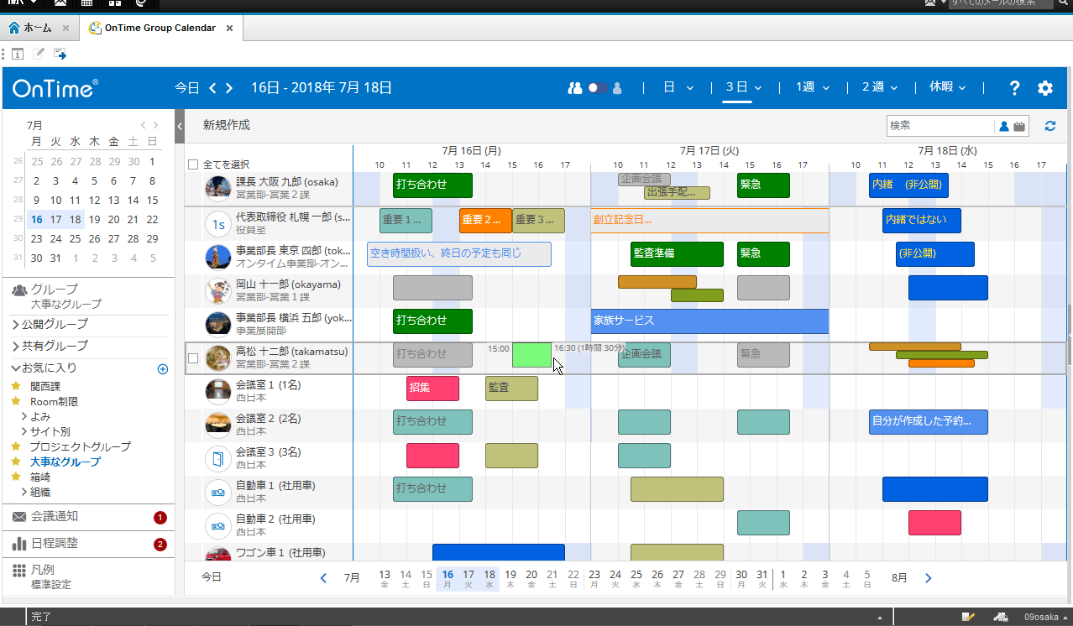This screenshot has width=1073, height=626.
Task: Collapse the left sidebar panel arrow
Action: point(180,126)
